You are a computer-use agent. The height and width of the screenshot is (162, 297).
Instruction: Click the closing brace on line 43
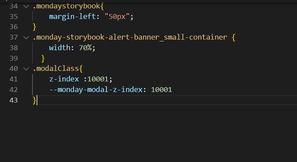coord(34,100)
